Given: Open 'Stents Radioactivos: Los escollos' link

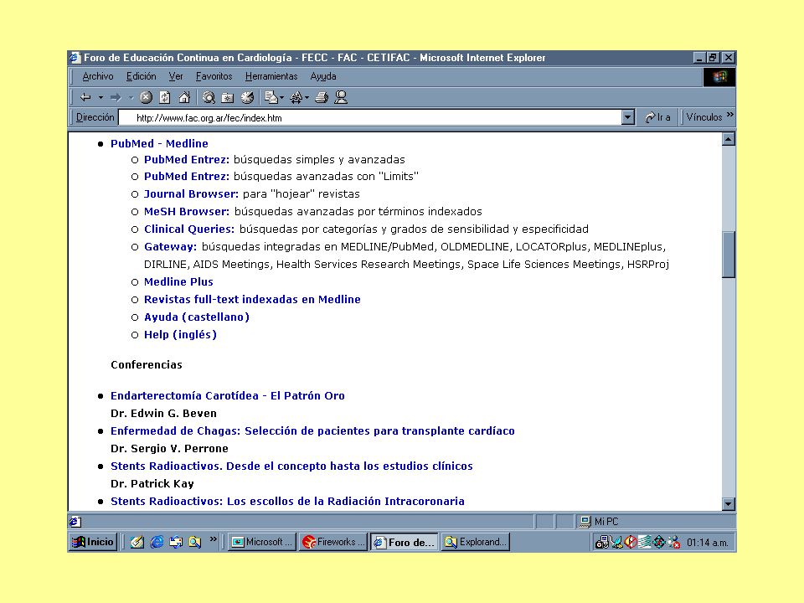Looking at the screenshot, I should (287, 501).
